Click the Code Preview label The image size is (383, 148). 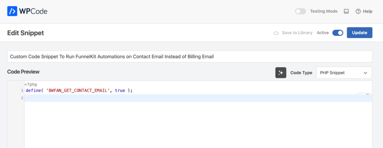[x=23, y=72]
